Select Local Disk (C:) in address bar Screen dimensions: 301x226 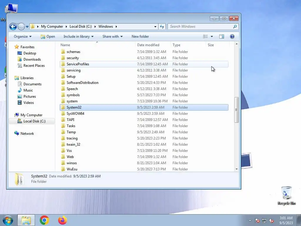[x=81, y=26]
